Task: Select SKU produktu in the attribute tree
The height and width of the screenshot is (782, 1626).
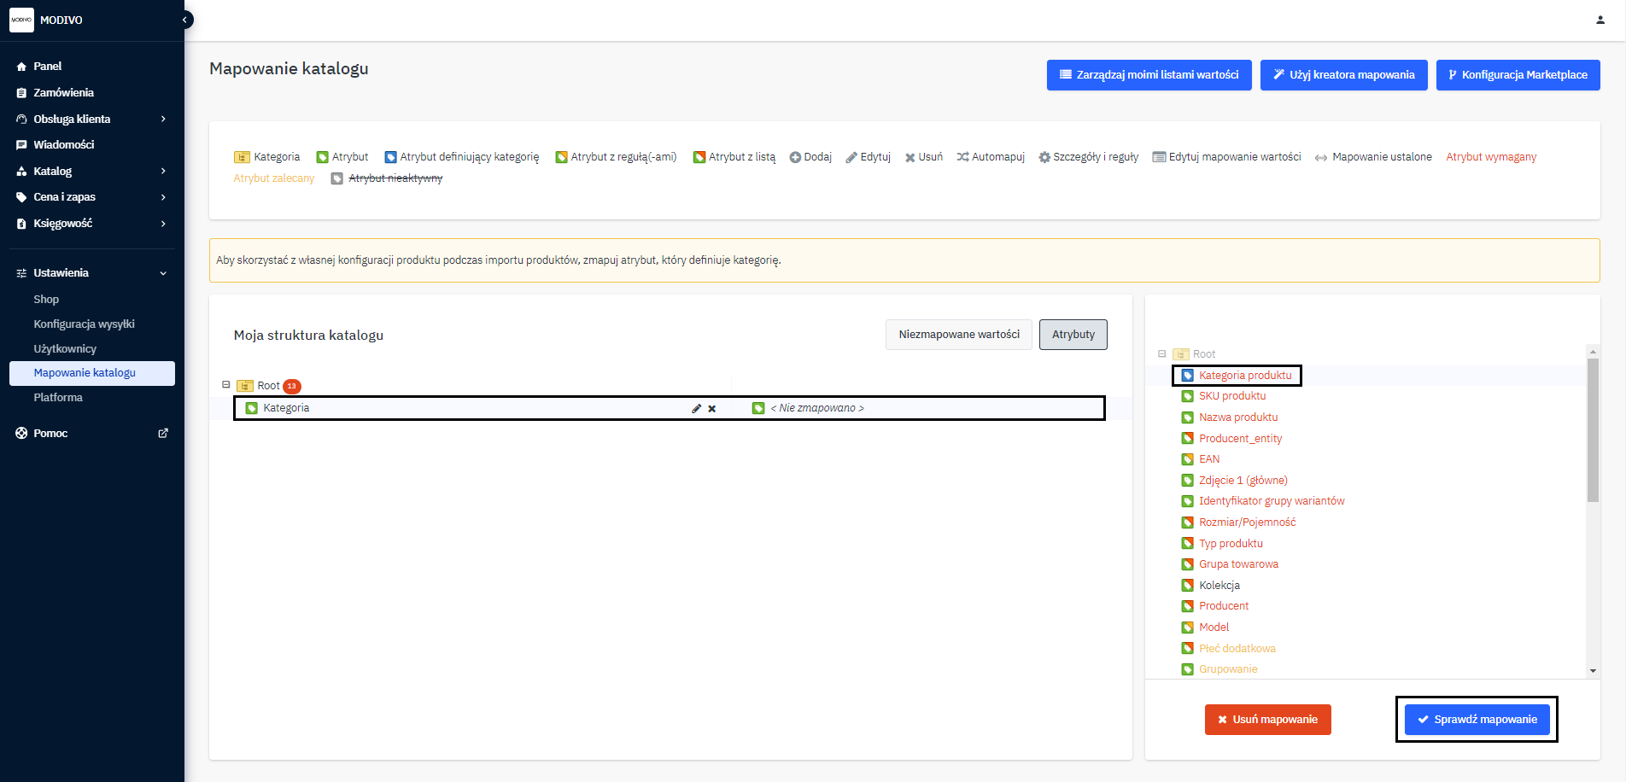Action: coord(1231,396)
